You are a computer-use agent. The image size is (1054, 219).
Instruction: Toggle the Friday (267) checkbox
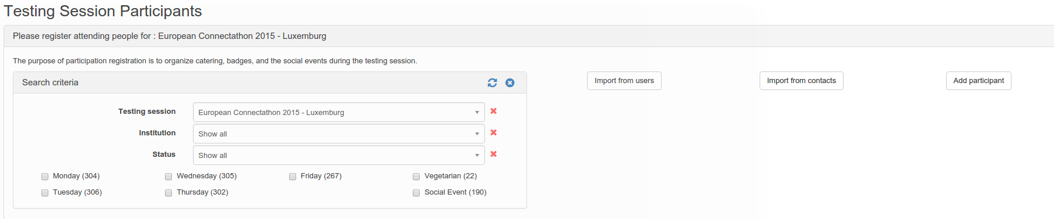293,177
